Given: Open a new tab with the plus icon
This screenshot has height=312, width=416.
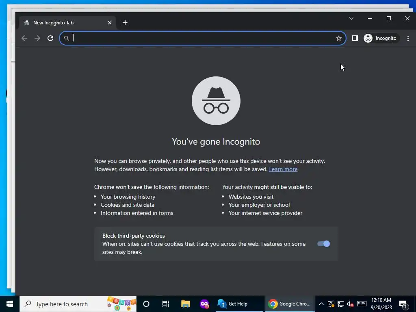Looking at the screenshot, I should 125,23.
